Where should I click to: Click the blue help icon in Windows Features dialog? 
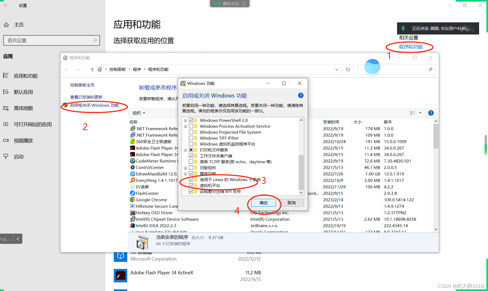click(301, 95)
